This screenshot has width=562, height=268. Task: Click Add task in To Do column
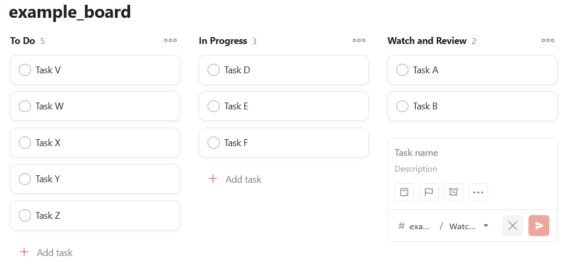click(55, 252)
